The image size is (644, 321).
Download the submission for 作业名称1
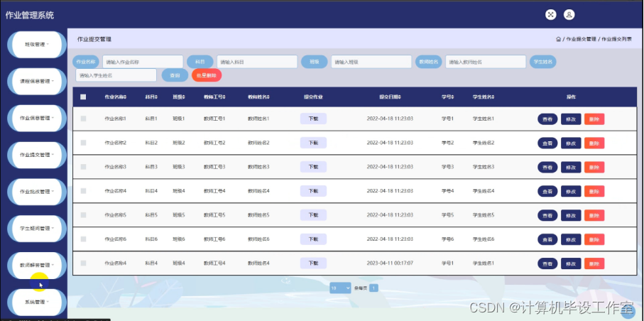[313, 119]
